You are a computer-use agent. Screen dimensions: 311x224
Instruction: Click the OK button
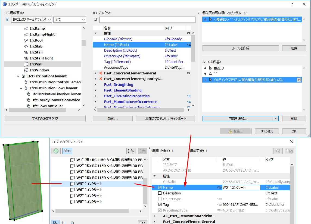tap(294, 131)
